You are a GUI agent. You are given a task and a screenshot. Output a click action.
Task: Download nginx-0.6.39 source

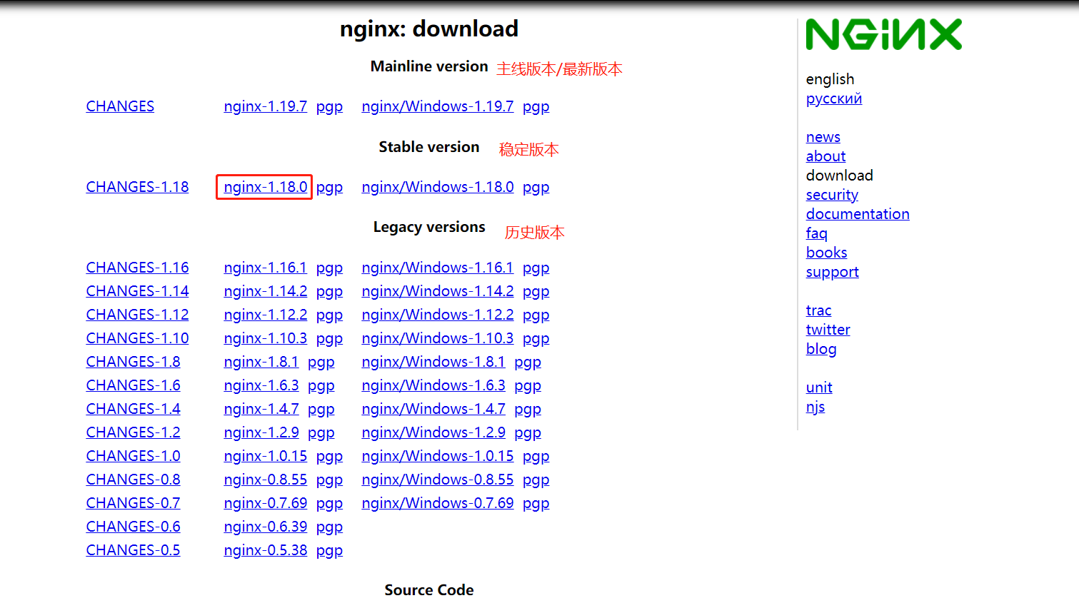click(x=266, y=527)
